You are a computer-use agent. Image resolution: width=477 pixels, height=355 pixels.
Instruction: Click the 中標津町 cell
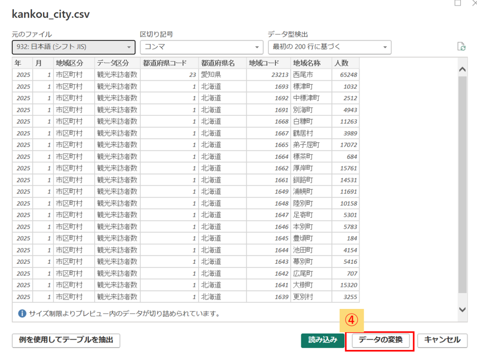pos(311,98)
